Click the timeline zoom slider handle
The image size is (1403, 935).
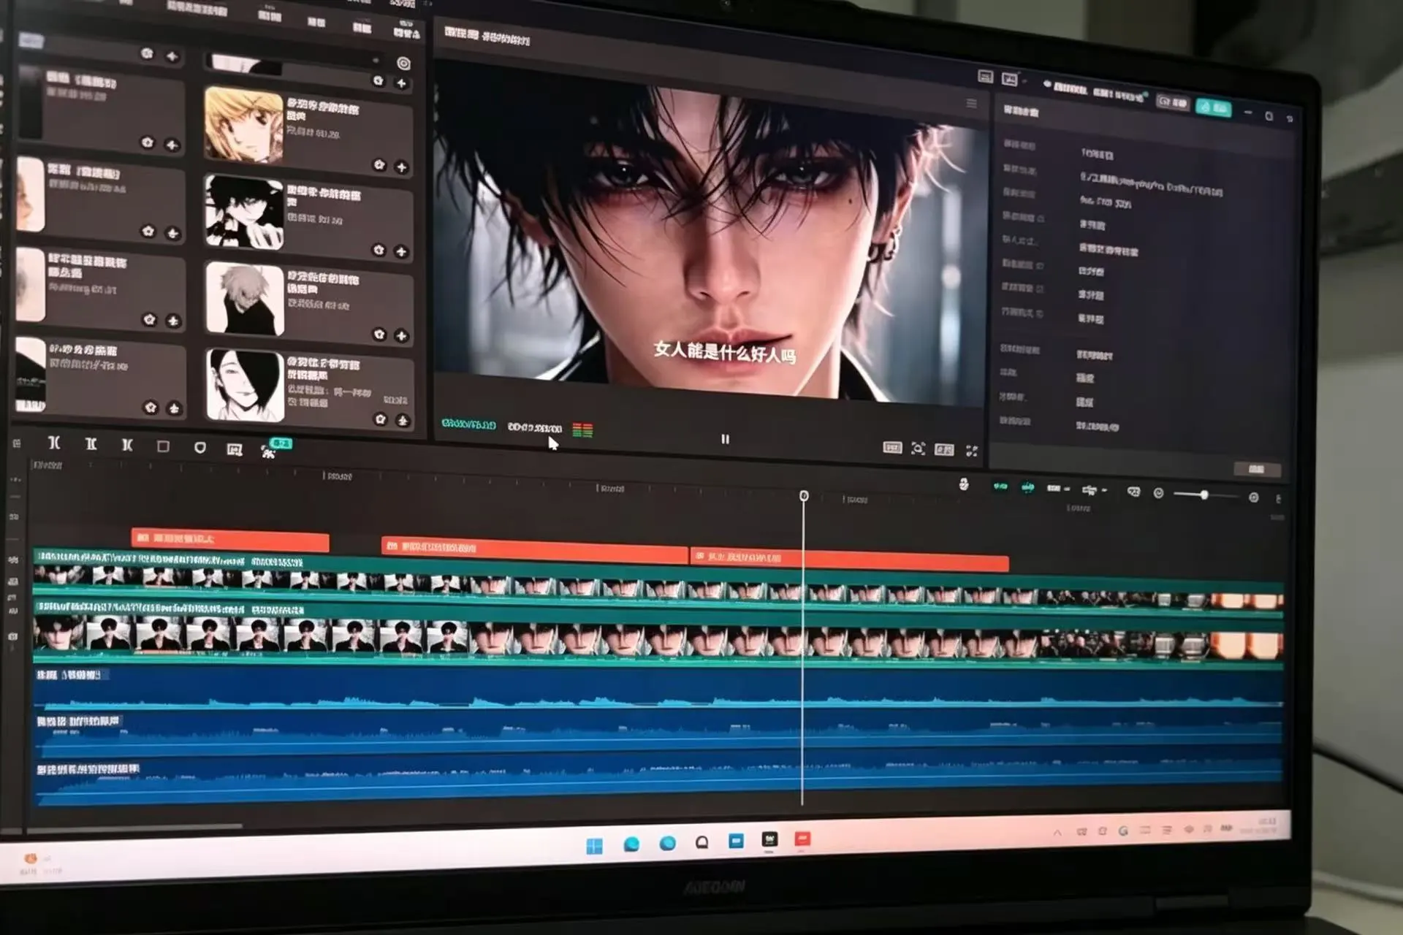pos(1204,495)
